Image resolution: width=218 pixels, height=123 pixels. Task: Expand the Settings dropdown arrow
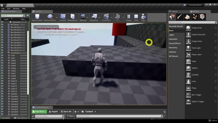tap(87, 17)
